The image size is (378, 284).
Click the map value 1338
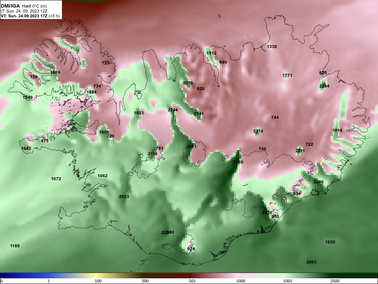(x=272, y=47)
